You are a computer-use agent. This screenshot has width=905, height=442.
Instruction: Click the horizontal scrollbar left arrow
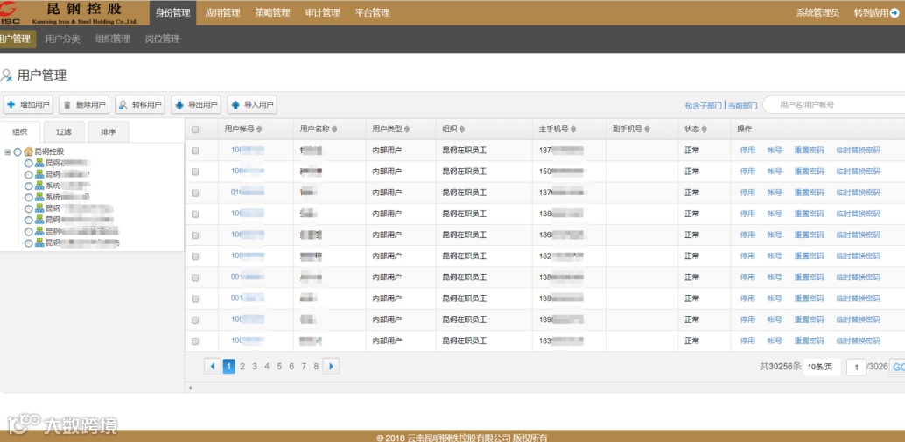pos(191,388)
